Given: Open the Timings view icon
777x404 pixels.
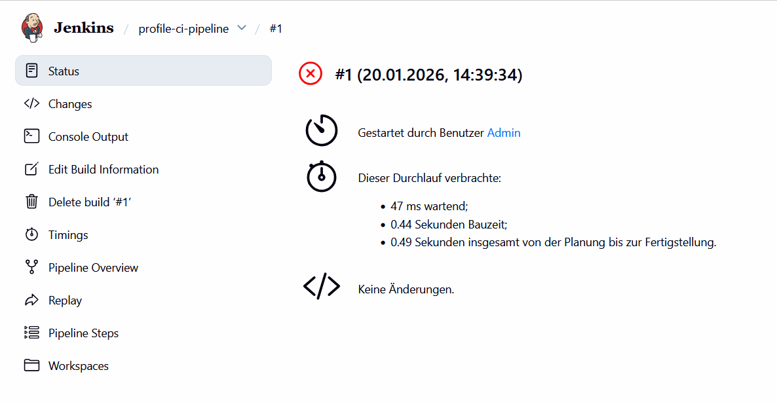Looking at the screenshot, I should 31,234.
